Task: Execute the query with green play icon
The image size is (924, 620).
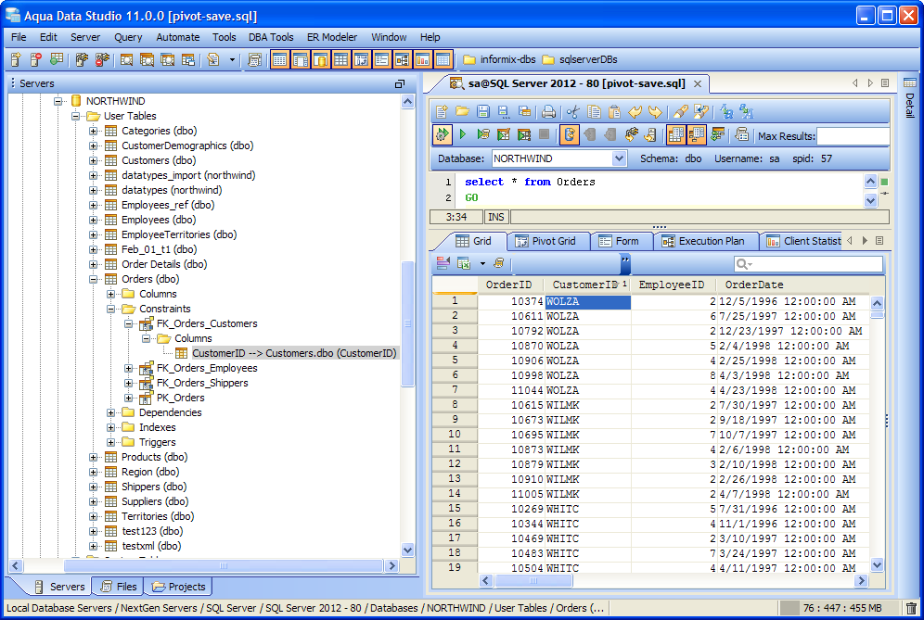Action: pos(463,134)
